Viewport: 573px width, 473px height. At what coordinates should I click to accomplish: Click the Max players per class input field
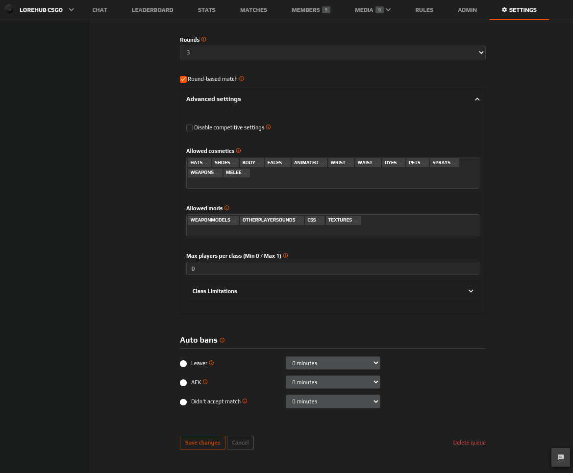point(332,268)
